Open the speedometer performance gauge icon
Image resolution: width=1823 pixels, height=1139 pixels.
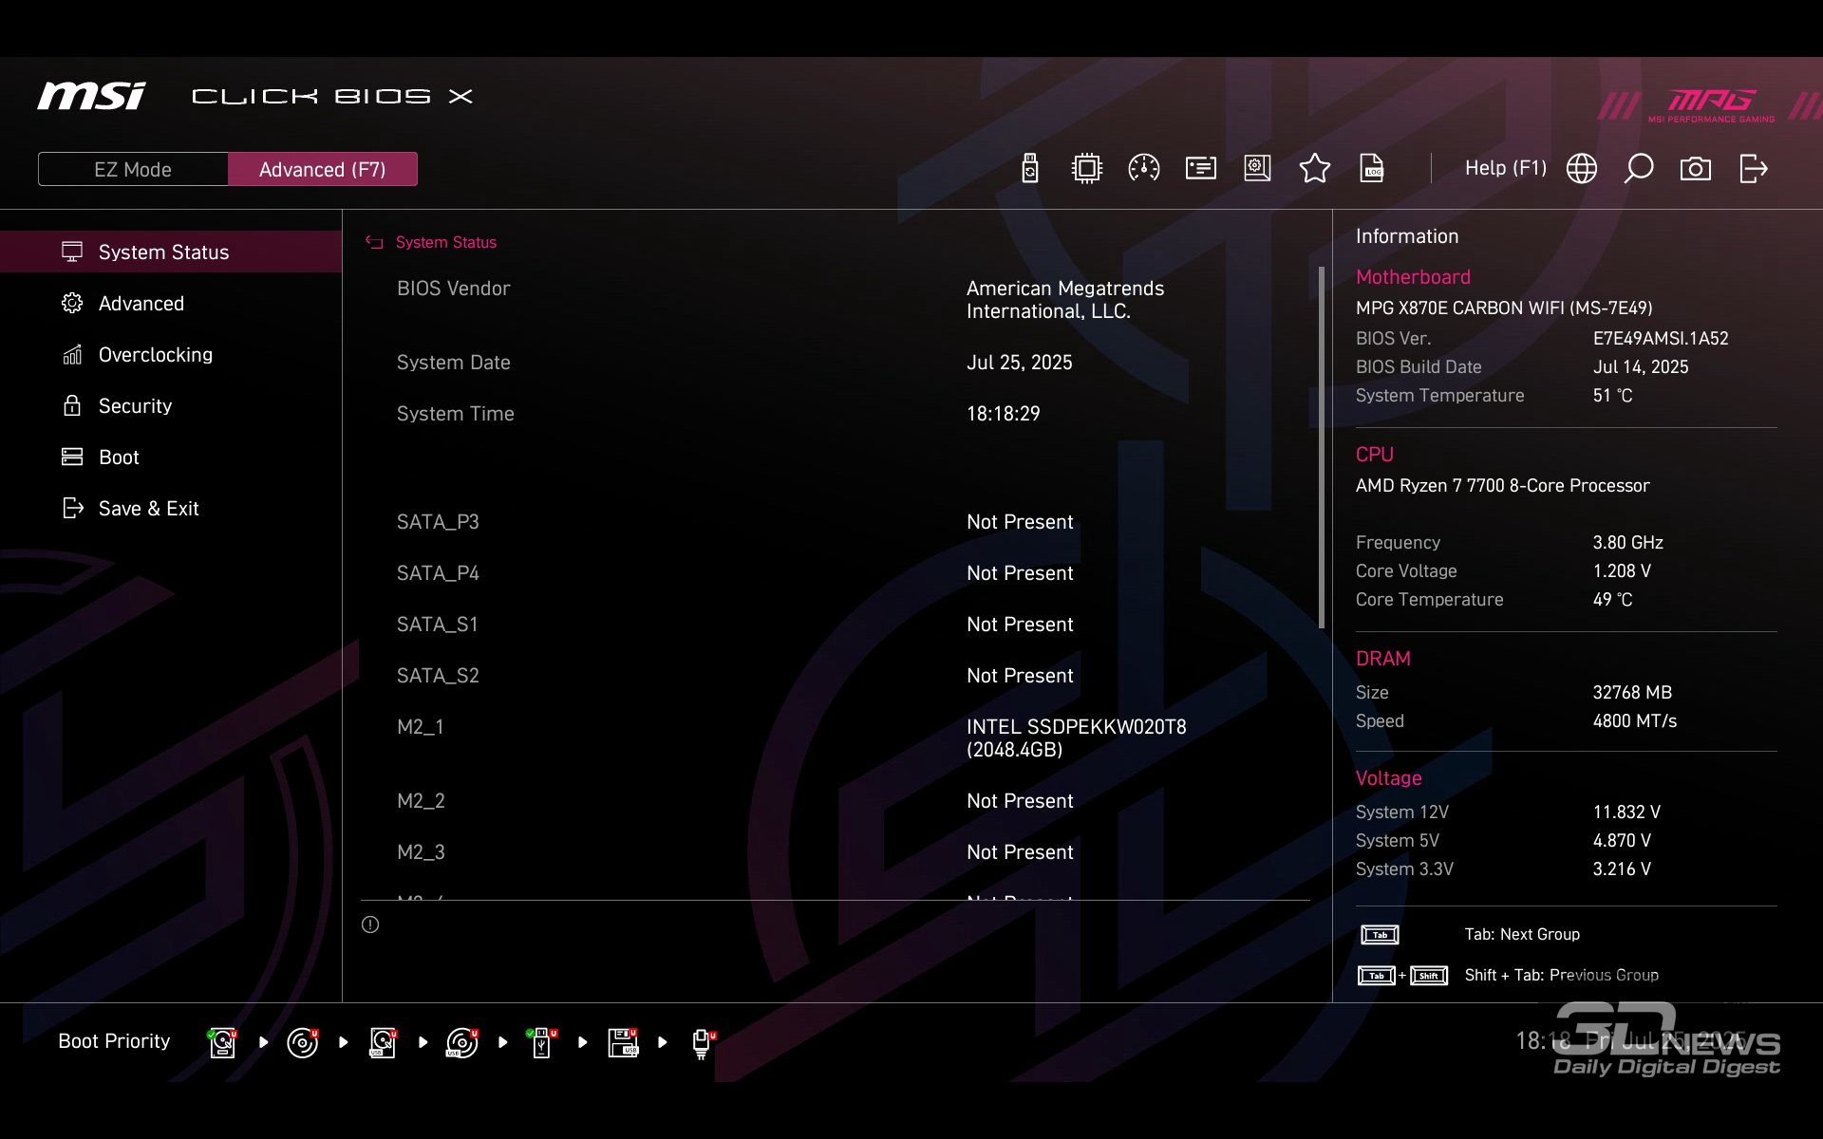(1144, 169)
